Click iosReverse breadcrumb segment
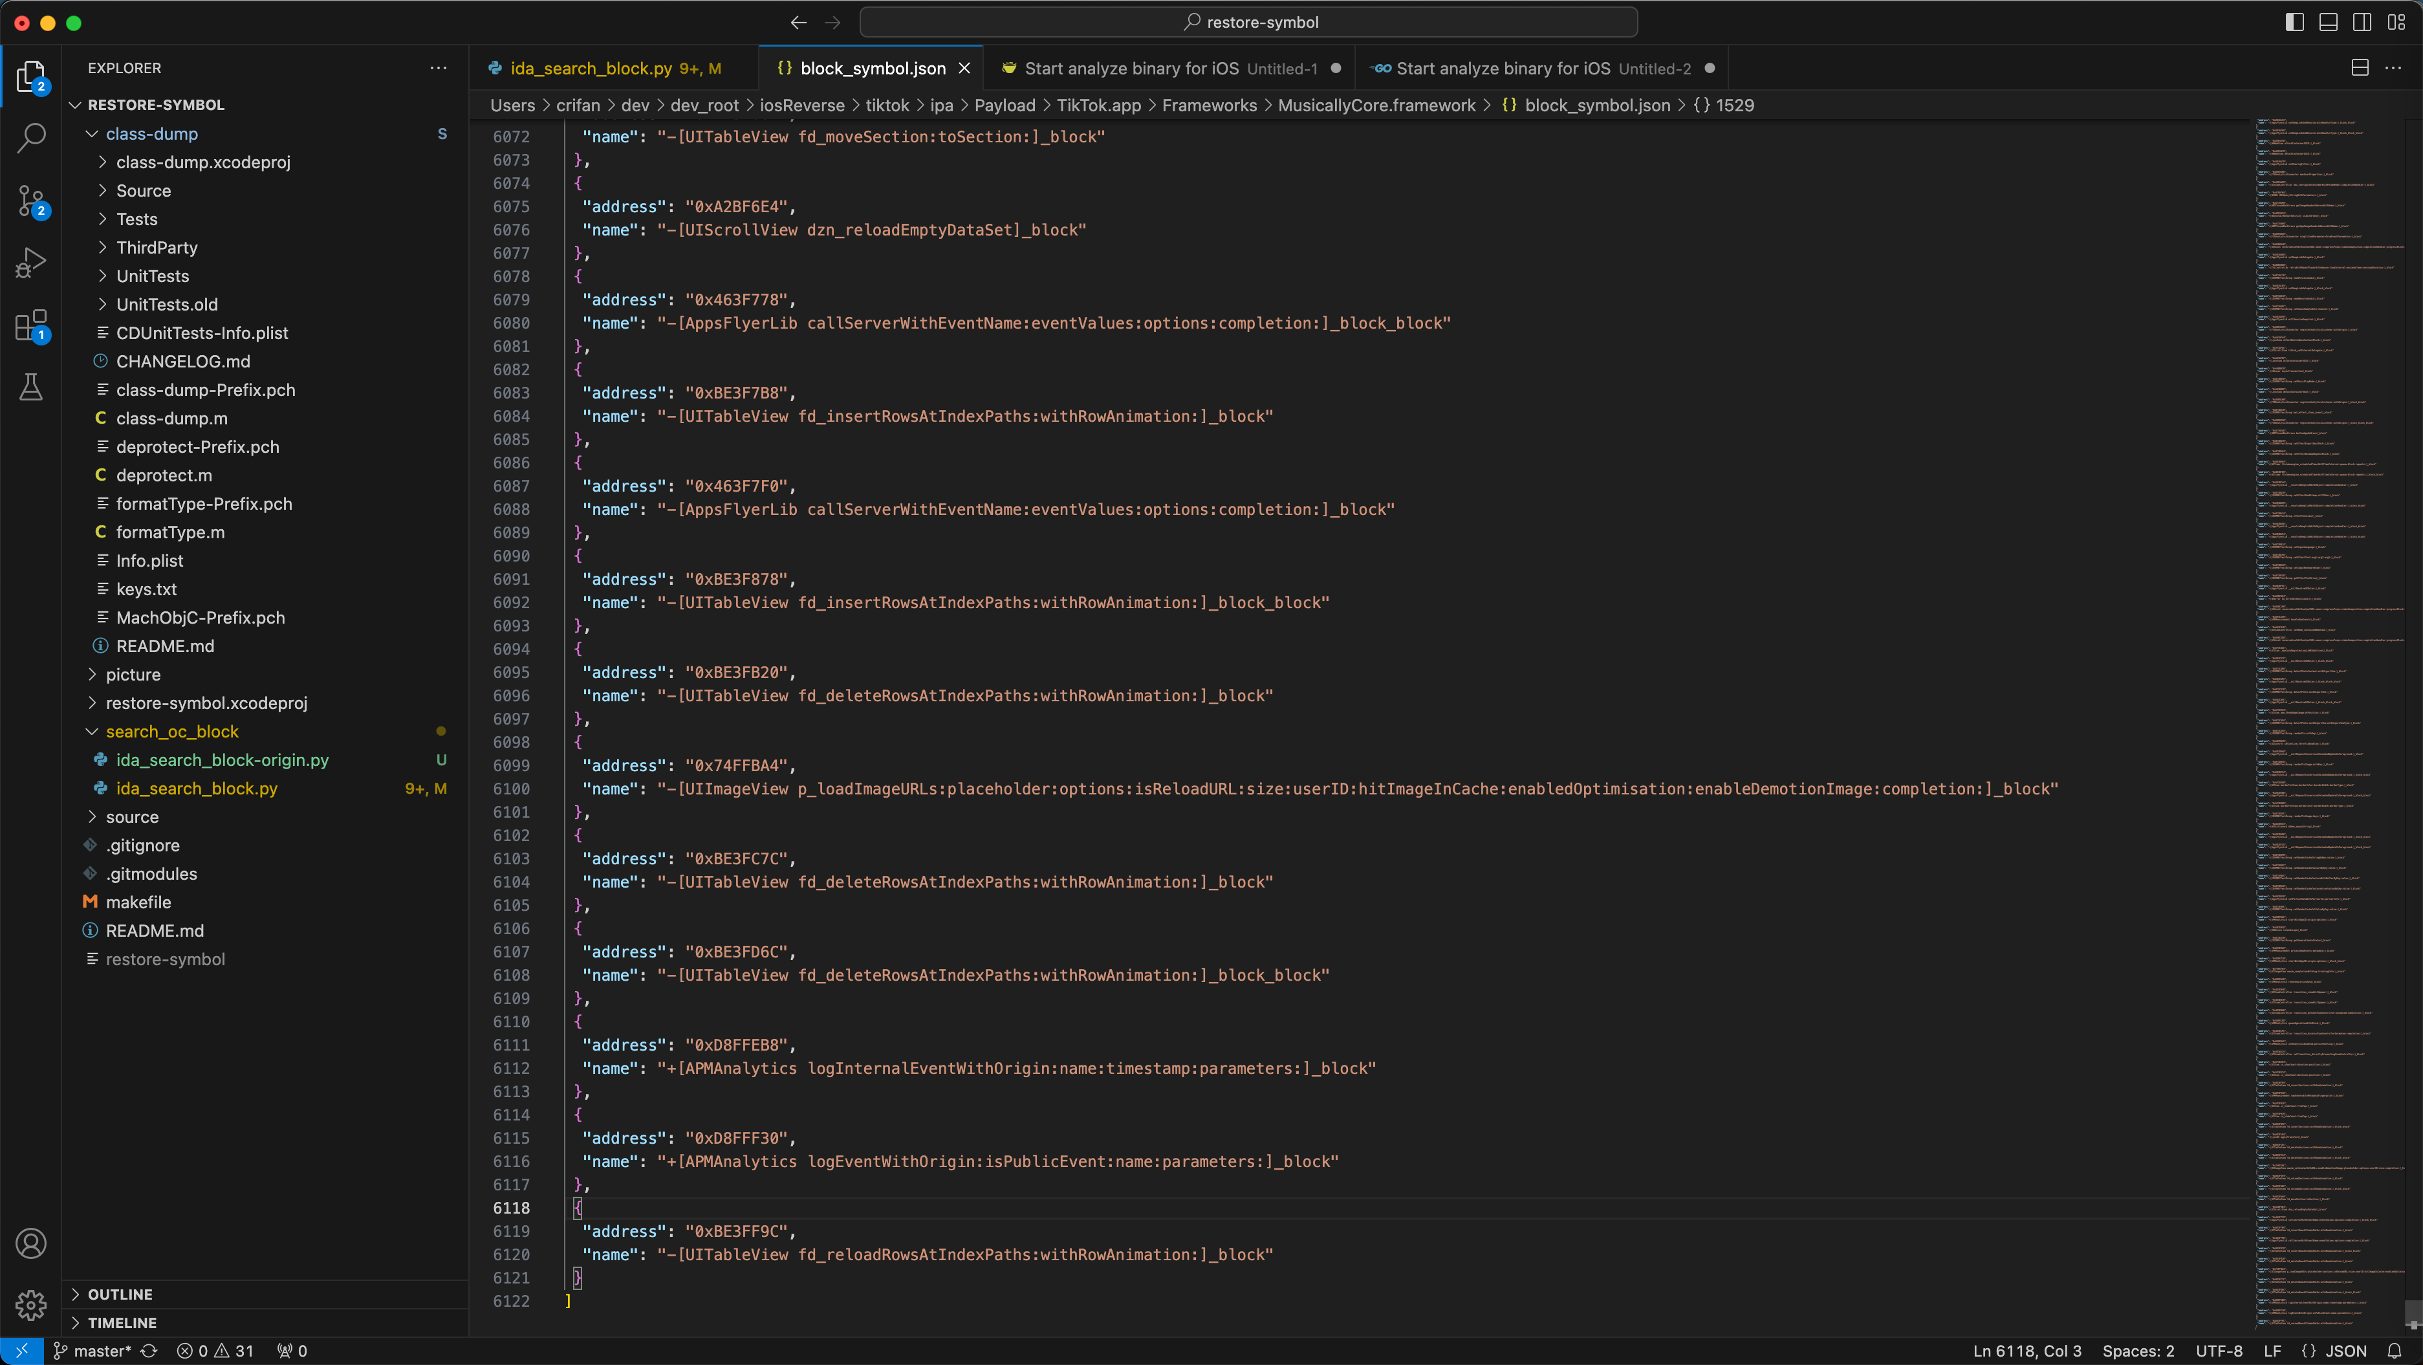Screen dimensions: 2423x1365 801,105
